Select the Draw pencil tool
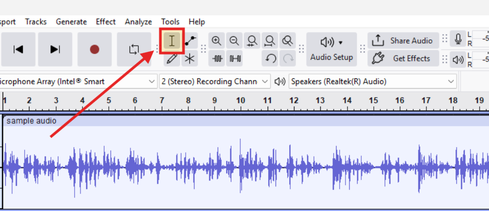The height and width of the screenshot is (211, 489). pos(171,59)
